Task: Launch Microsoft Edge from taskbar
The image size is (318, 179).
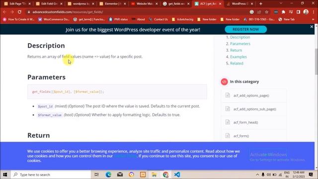Action: coord(108,175)
